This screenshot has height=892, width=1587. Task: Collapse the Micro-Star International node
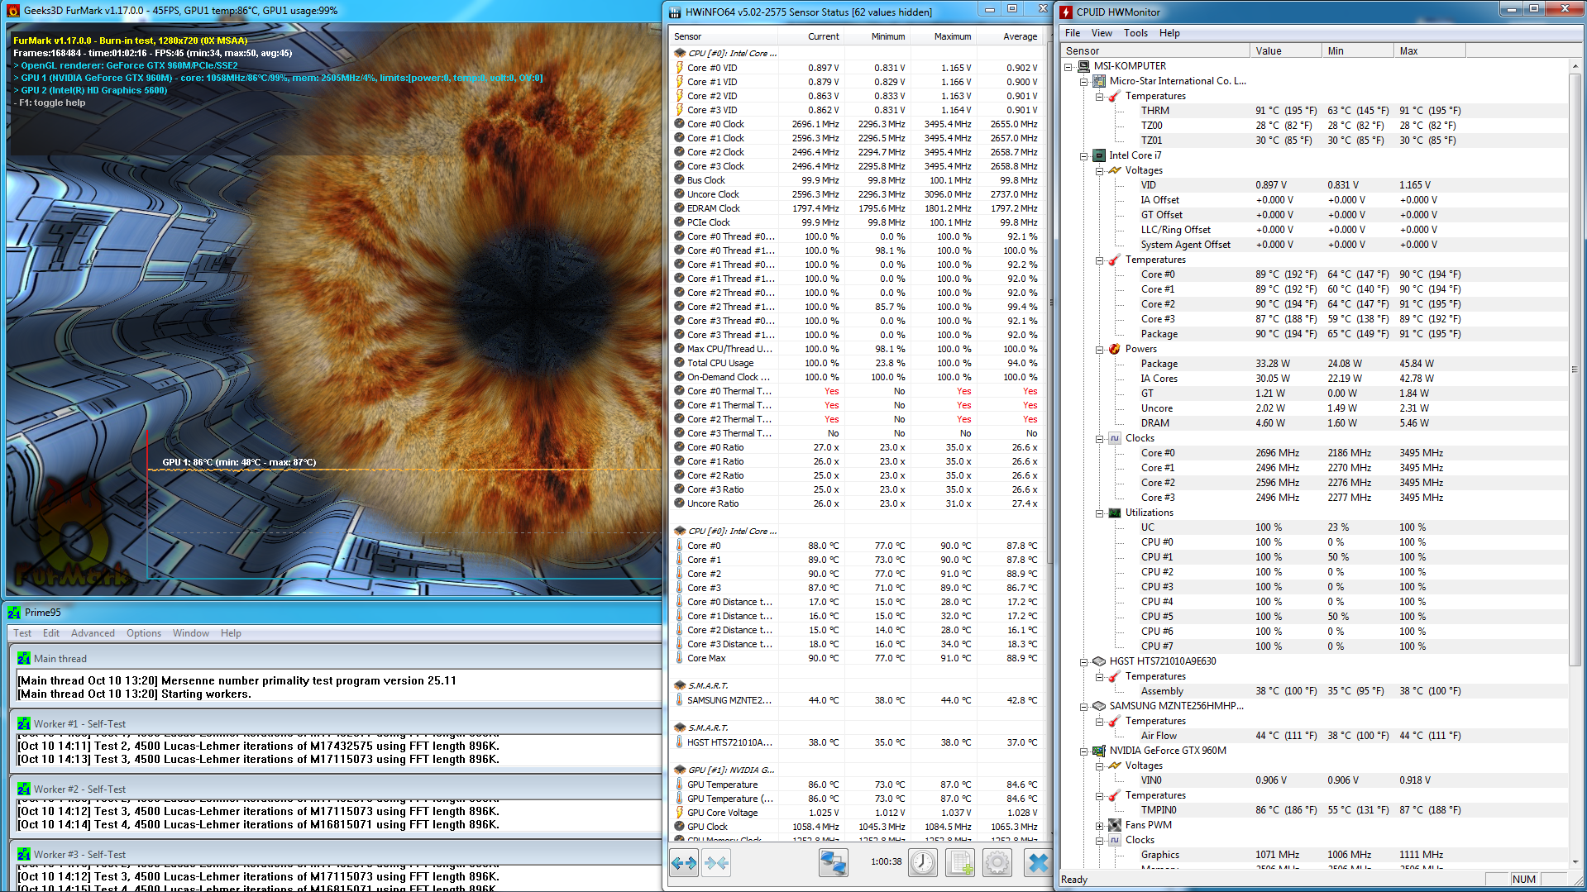coord(1083,81)
